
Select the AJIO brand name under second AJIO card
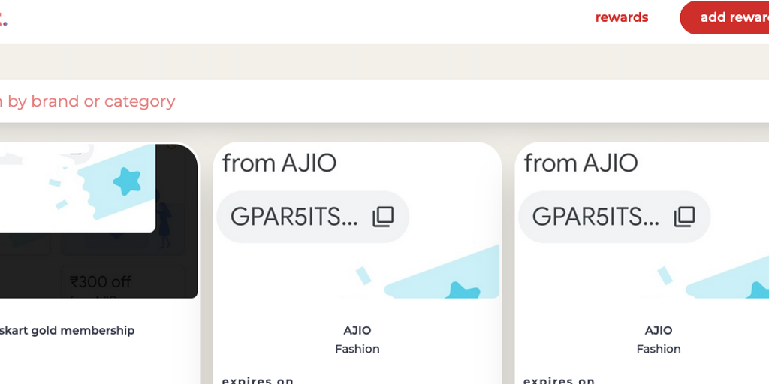click(659, 330)
